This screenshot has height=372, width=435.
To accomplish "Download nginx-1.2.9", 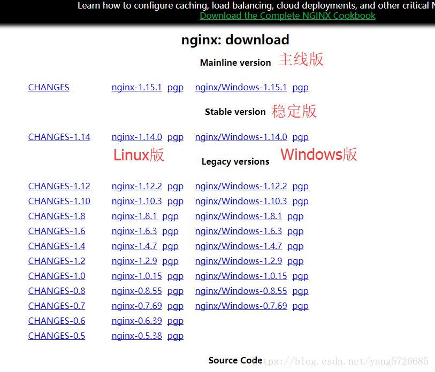I will pyautogui.click(x=134, y=261).
